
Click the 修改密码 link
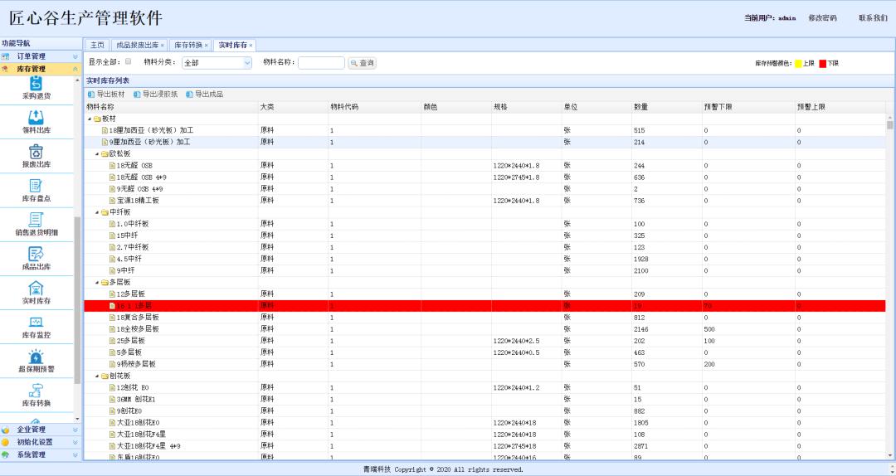click(822, 18)
